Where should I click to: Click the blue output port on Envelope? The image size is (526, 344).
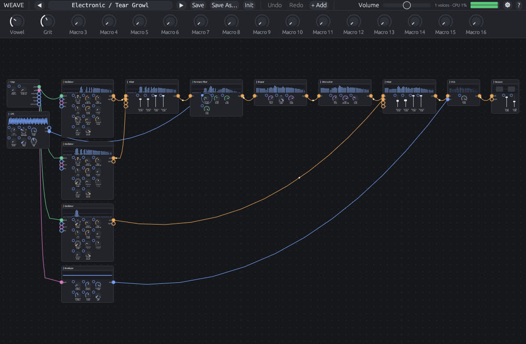click(x=113, y=282)
